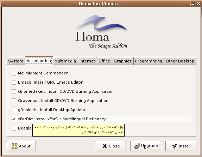Switch to the Graphics tab
Viewport: 202px width, 157px height.
coord(122,61)
